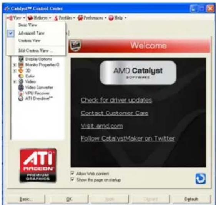Click the greyed Discard button
Screen dimensions: 216x205
click(x=150, y=199)
